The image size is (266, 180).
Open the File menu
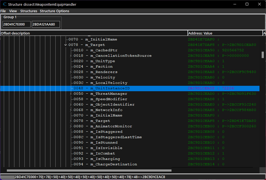pyautogui.click(x=3, y=11)
